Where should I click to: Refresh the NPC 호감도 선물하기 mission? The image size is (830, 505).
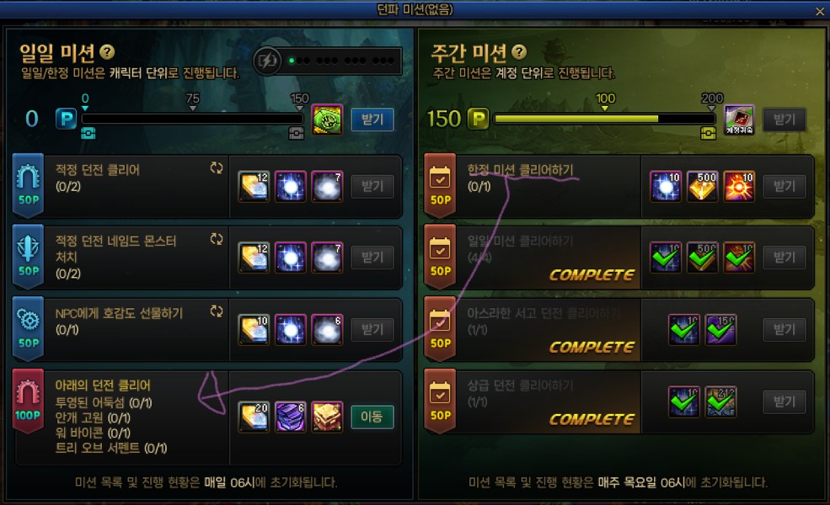(x=217, y=311)
